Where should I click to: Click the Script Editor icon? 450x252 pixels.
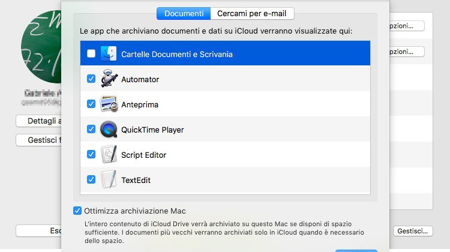point(109,154)
